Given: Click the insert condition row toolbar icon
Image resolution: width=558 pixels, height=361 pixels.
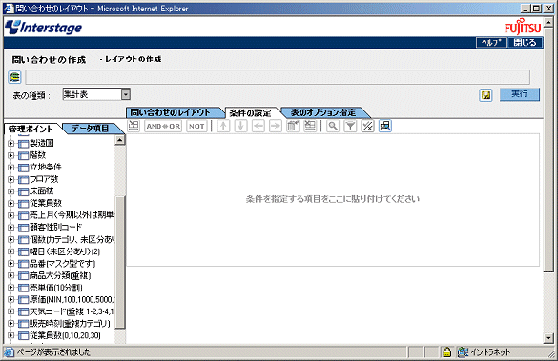Looking at the screenshot, I should (134, 126).
